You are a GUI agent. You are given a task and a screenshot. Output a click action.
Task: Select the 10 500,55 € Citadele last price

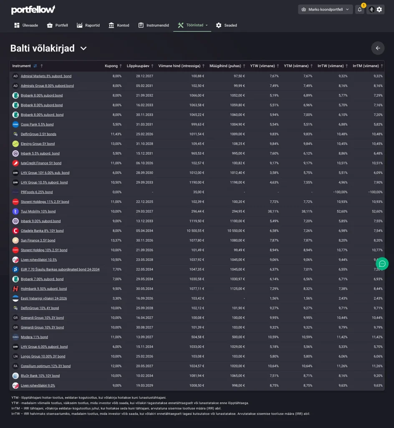(195, 231)
